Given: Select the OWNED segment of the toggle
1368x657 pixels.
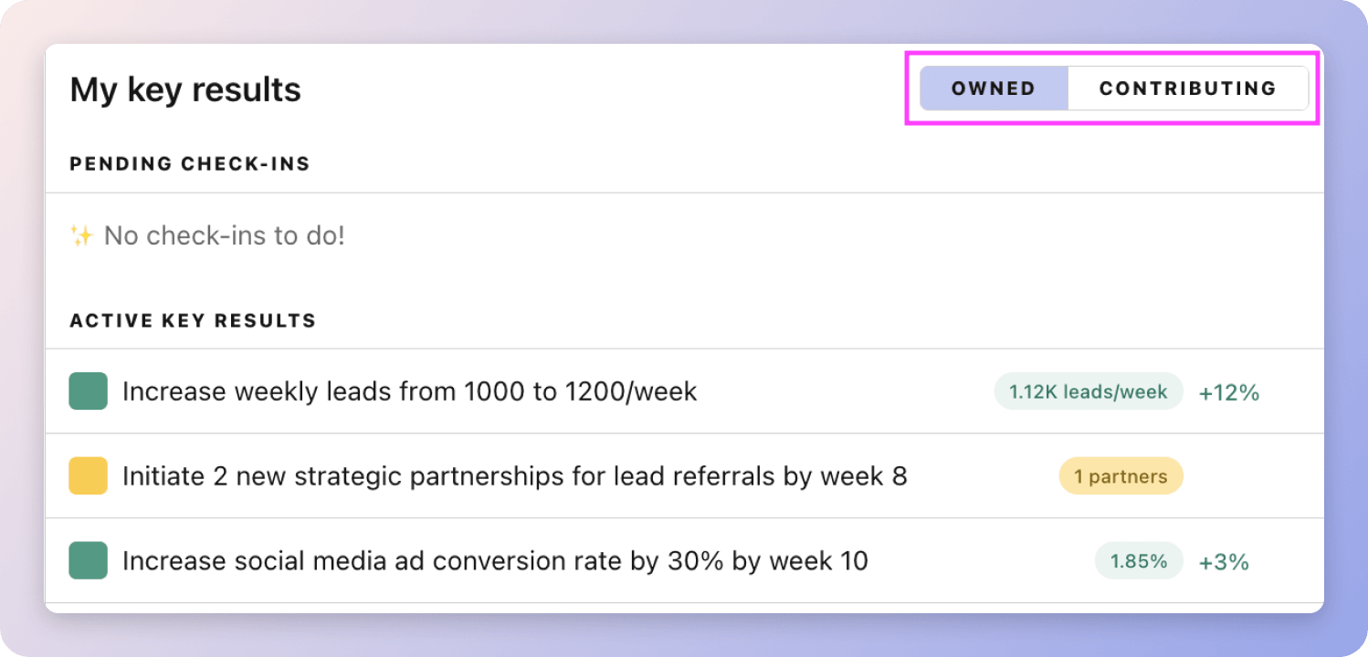Looking at the screenshot, I should pyautogui.click(x=994, y=89).
